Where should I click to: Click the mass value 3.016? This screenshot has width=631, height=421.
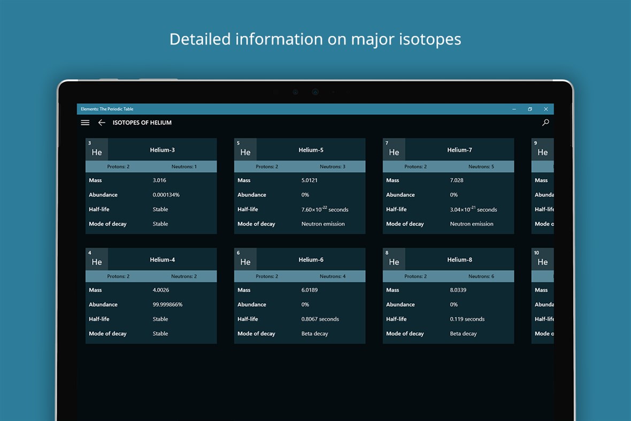[x=159, y=180]
